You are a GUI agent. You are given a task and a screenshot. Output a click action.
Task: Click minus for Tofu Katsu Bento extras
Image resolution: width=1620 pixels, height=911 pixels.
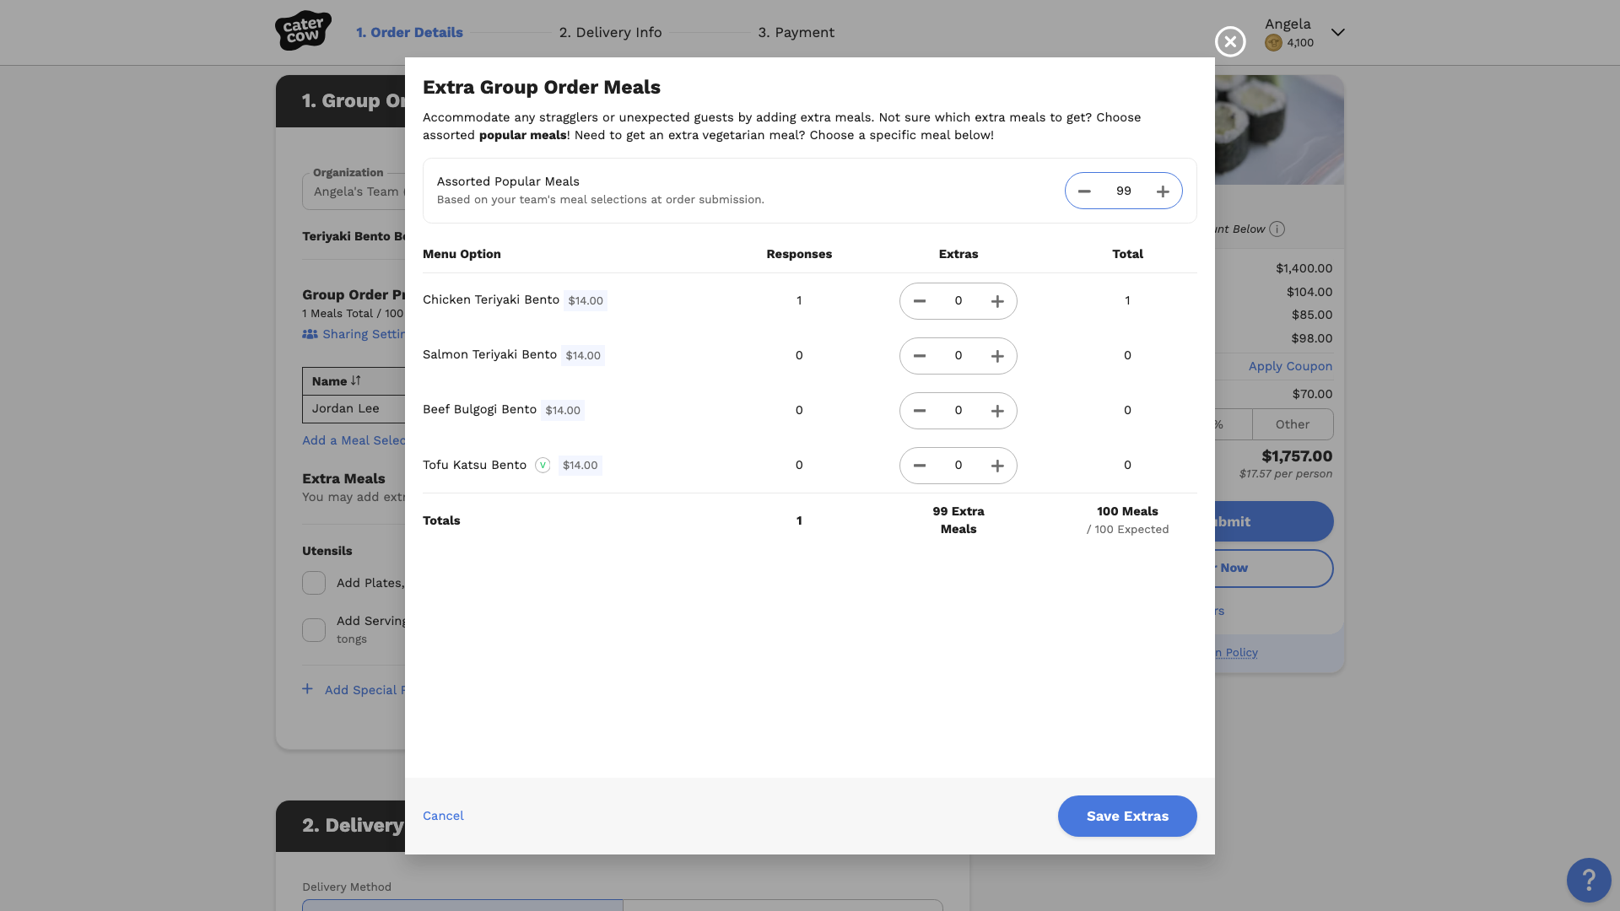pos(920,466)
